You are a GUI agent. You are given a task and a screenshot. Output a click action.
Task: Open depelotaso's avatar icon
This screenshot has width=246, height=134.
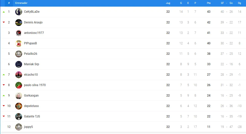(19, 106)
